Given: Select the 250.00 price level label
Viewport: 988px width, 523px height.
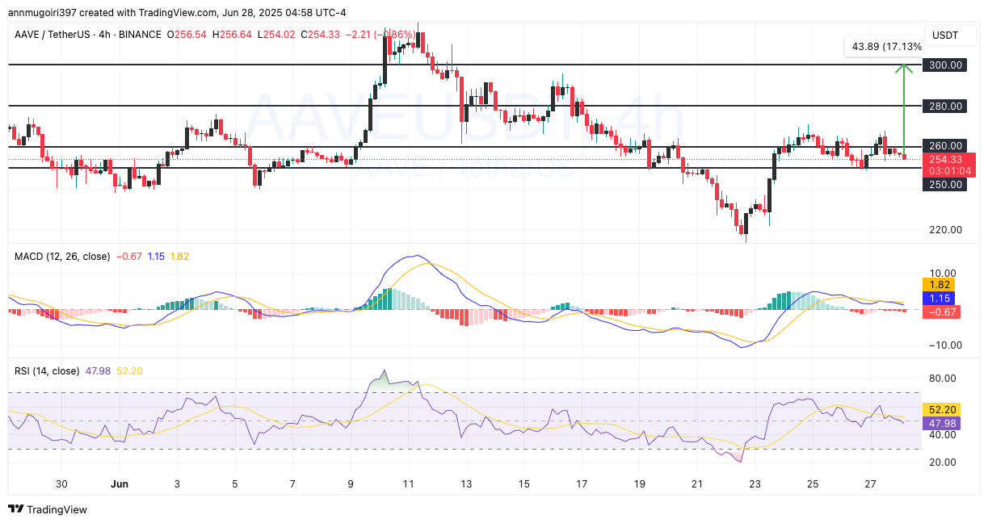Looking at the screenshot, I should click(x=944, y=184).
